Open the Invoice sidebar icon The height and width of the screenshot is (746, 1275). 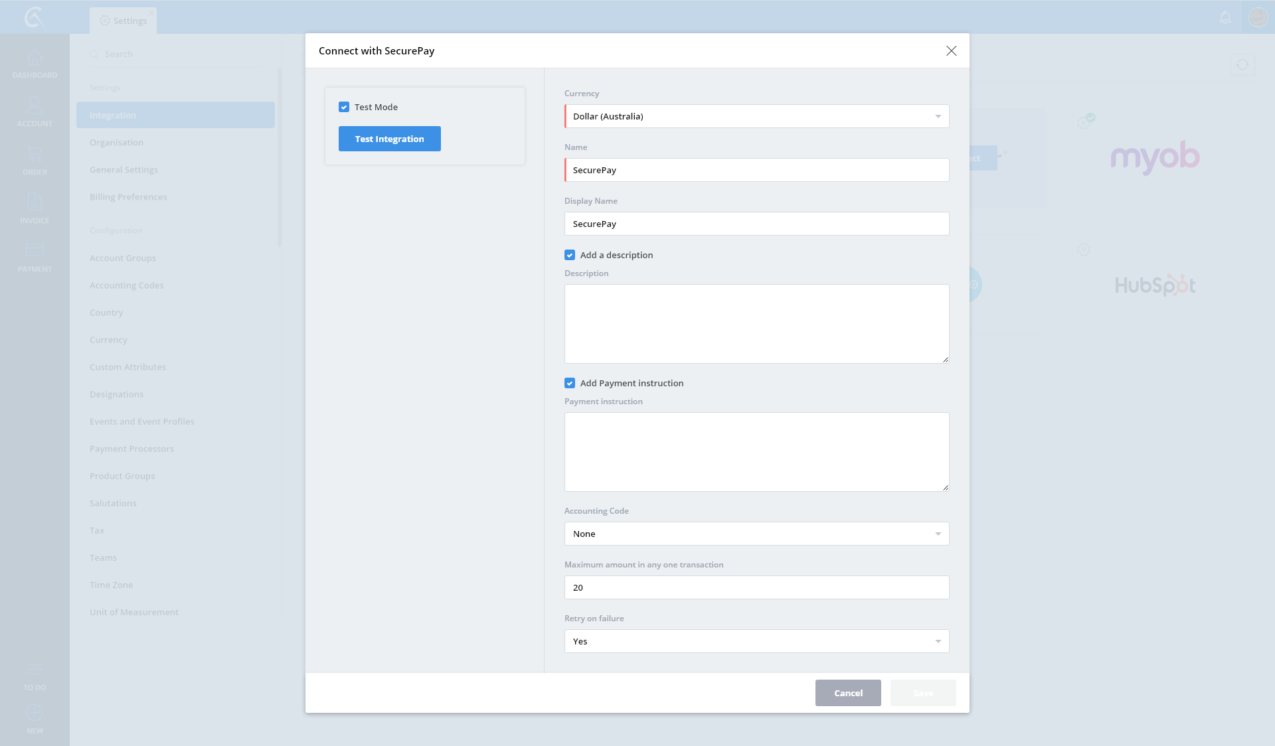tap(35, 202)
